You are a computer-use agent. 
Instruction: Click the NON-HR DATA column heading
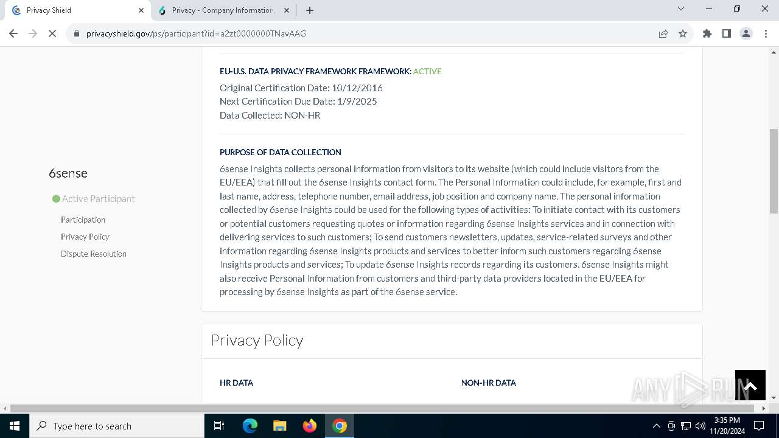(x=489, y=383)
